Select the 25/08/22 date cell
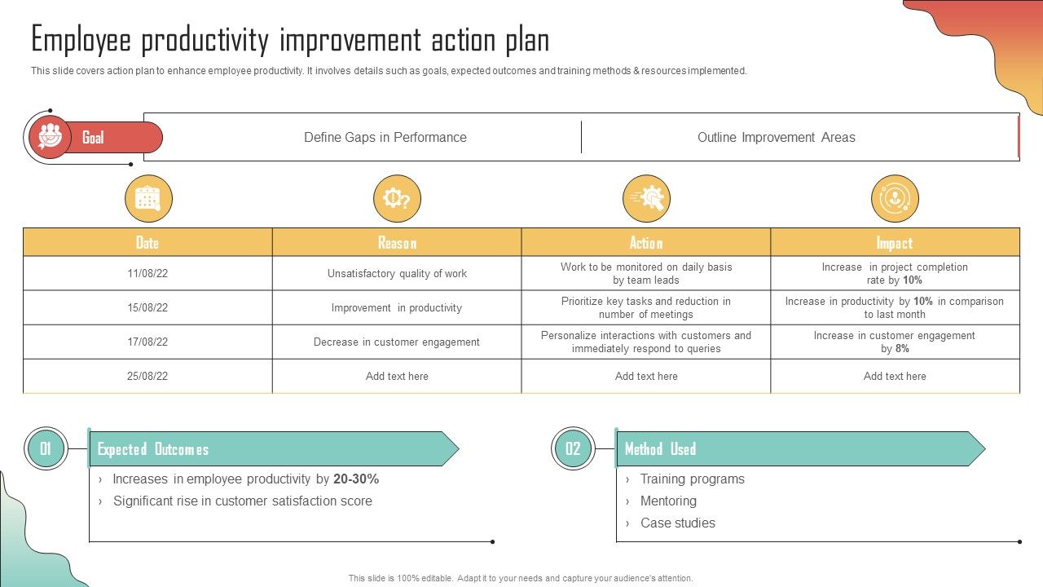1043x587 pixels. [147, 377]
